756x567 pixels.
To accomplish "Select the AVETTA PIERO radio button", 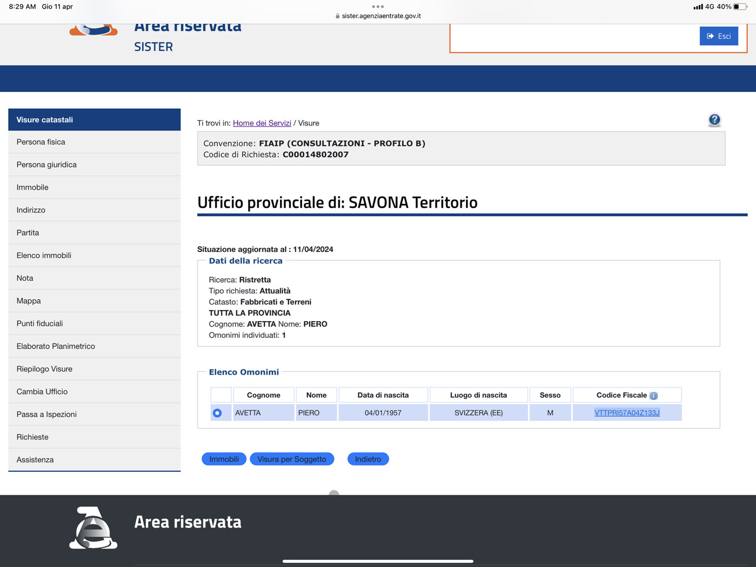I will (217, 413).
